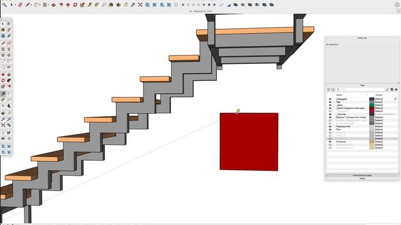
Task: Hide the _Зона Газового счетчика tag
Action: pos(330,108)
